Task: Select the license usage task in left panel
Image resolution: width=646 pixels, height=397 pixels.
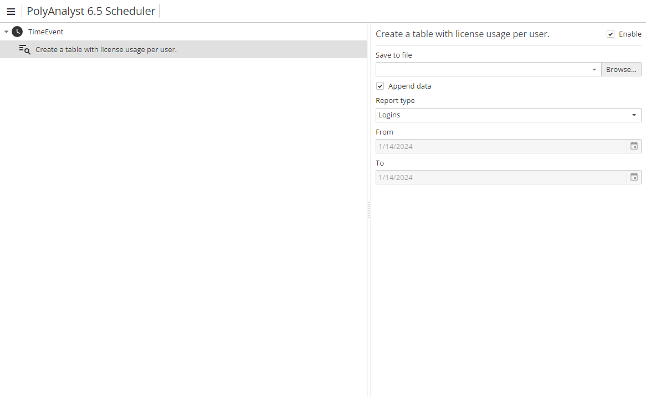Action: 106,49
